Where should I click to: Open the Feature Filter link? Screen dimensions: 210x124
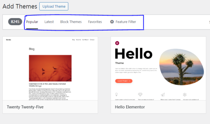tap(123, 22)
